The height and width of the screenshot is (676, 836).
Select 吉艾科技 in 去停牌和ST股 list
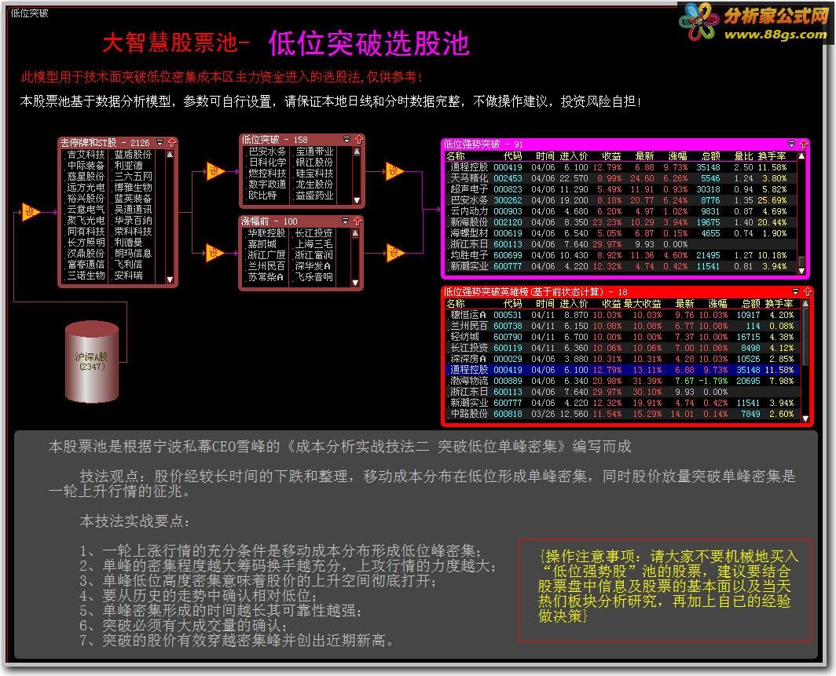point(86,155)
